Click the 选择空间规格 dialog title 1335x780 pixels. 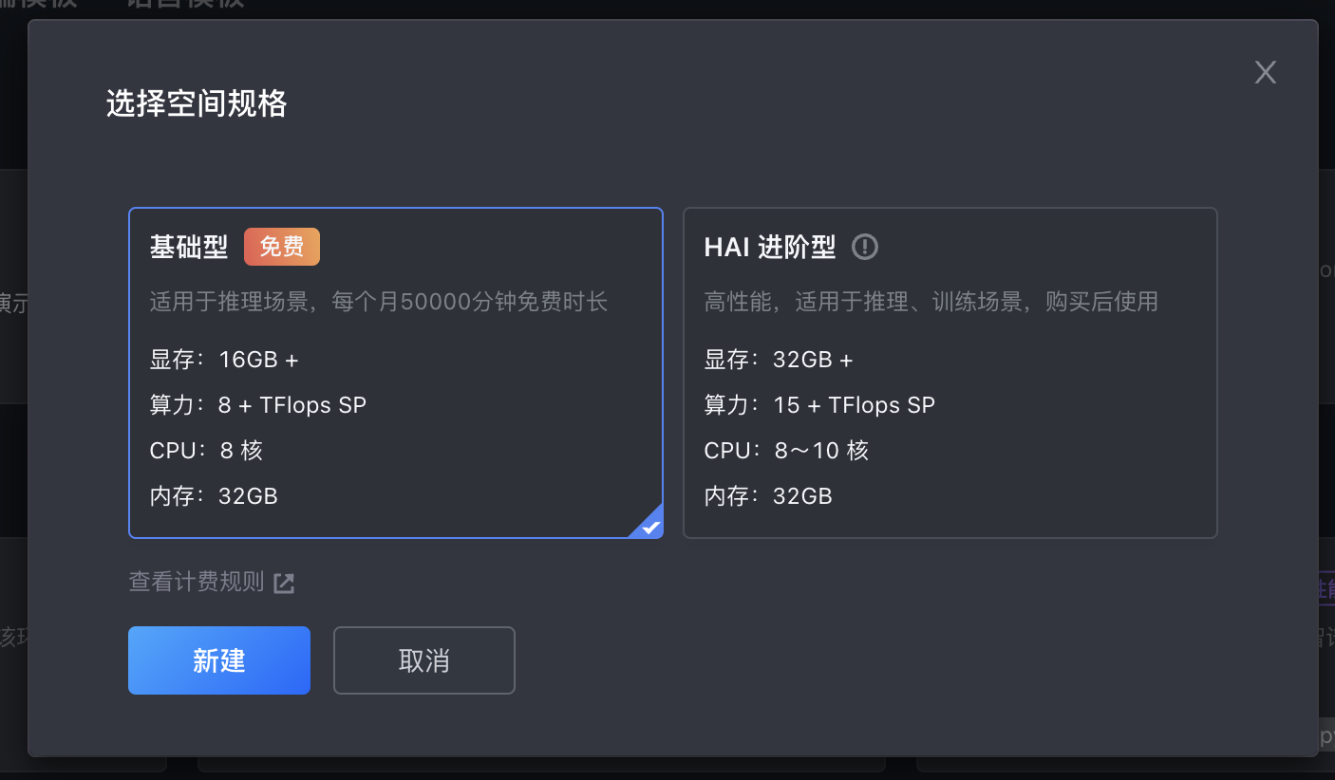click(197, 103)
